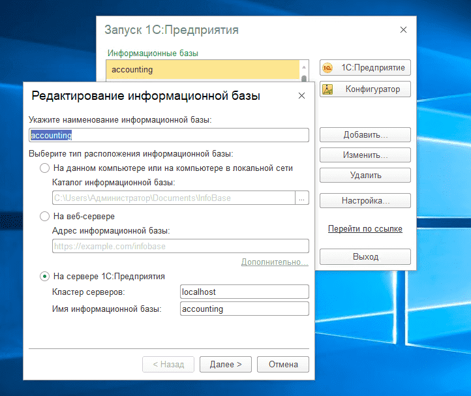The width and height of the screenshot is (471, 396).
Task: Click the Выход button
Action: tap(365, 256)
